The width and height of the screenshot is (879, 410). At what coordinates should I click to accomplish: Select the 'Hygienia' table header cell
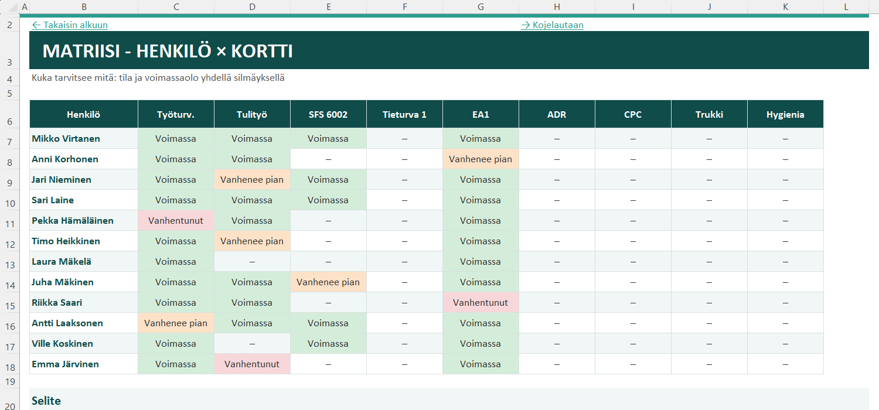tap(786, 114)
